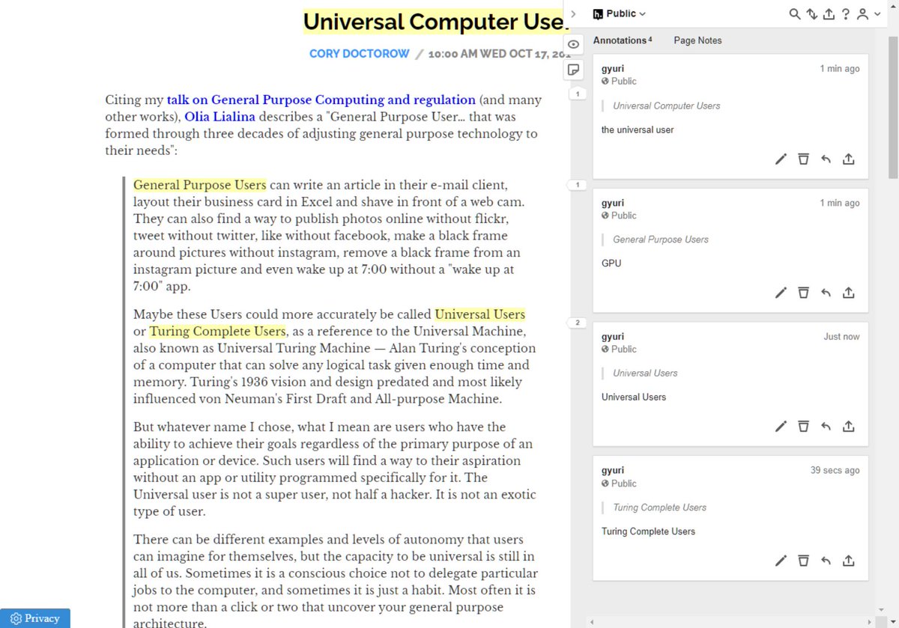Click the article date "10:00 AM WED OCT 17"

coord(500,55)
